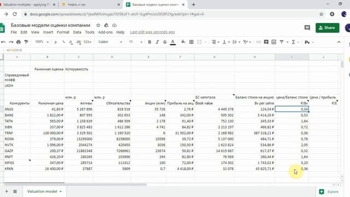Open the Add-ons menu
This screenshot has height=197, width=350.
(x=106, y=32)
